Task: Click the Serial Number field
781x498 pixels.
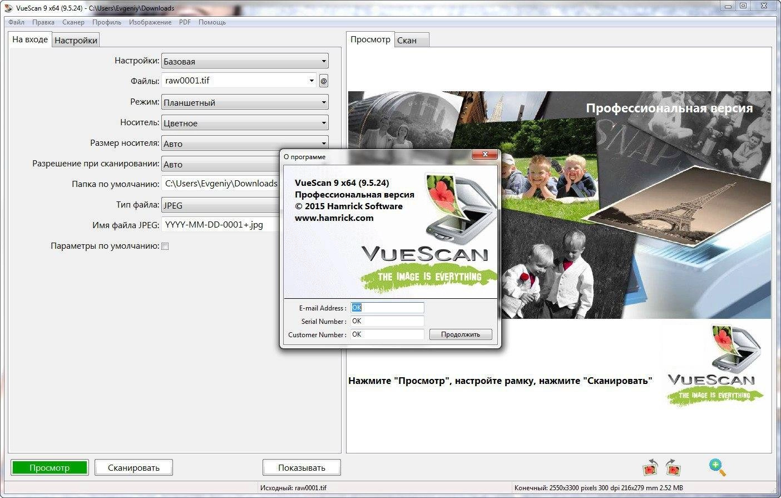Action: tap(387, 321)
